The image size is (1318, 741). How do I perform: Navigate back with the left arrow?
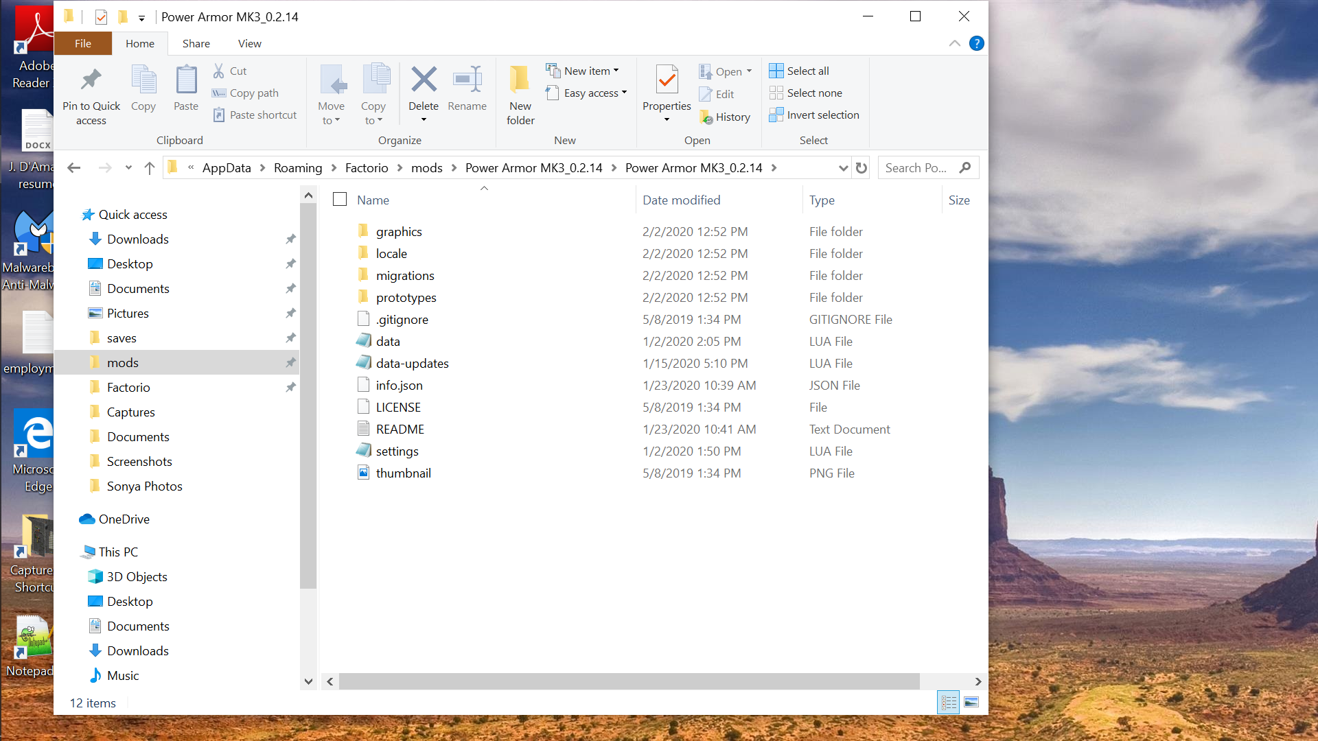pos(74,167)
